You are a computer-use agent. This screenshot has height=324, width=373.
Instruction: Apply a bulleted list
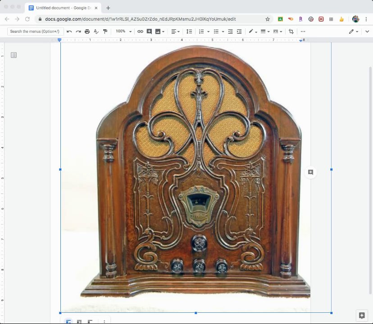point(216,31)
